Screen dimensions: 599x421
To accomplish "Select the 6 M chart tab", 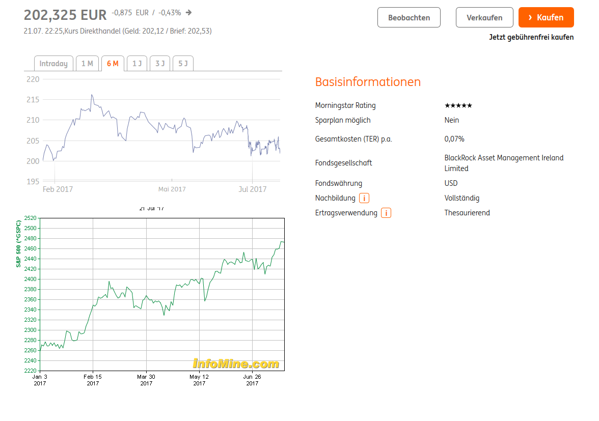I will click(x=113, y=64).
